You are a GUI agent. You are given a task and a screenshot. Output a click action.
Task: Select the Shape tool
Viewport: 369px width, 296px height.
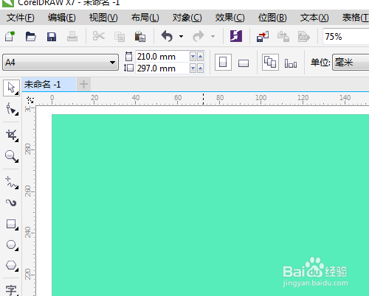pyautogui.click(x=12, y=109)
